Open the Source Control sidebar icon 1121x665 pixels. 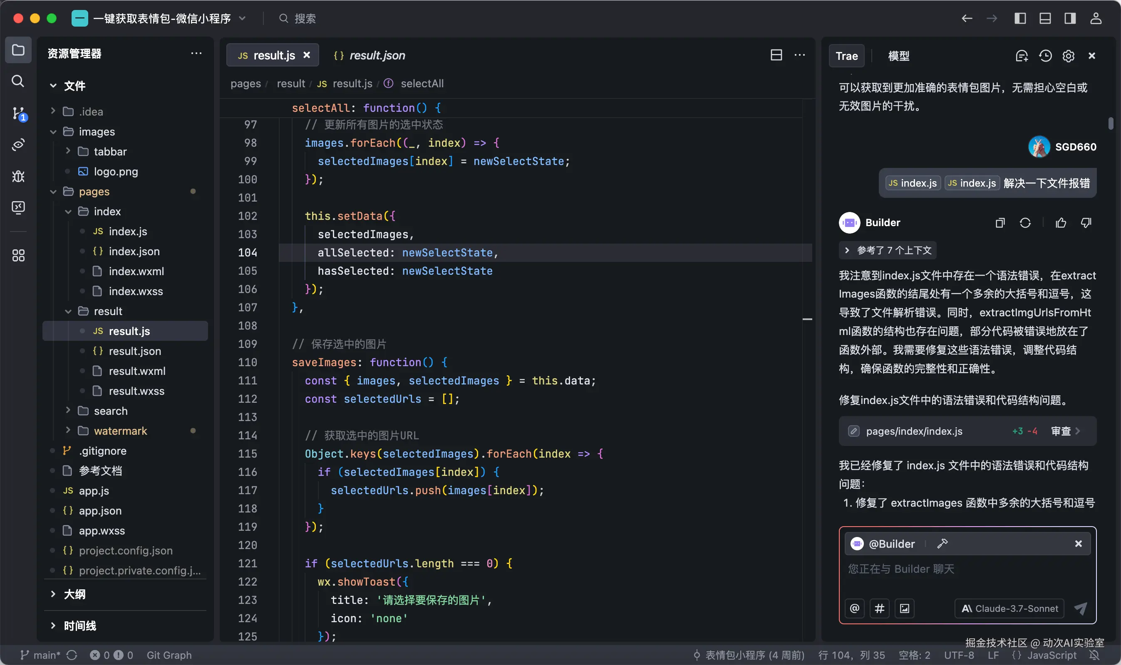pyautogui.click(x=18, y=113)
